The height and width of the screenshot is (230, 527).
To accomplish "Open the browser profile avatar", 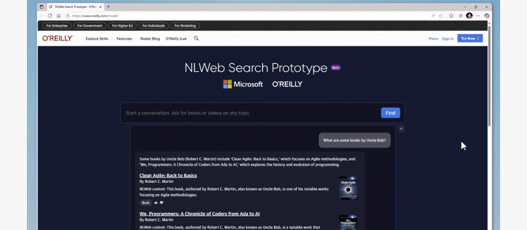I will click(x=469, y=16).
